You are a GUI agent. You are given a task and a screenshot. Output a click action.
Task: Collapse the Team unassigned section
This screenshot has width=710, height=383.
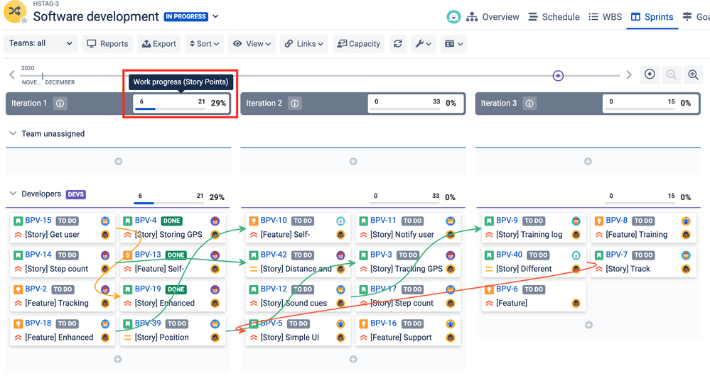(13, 133)
